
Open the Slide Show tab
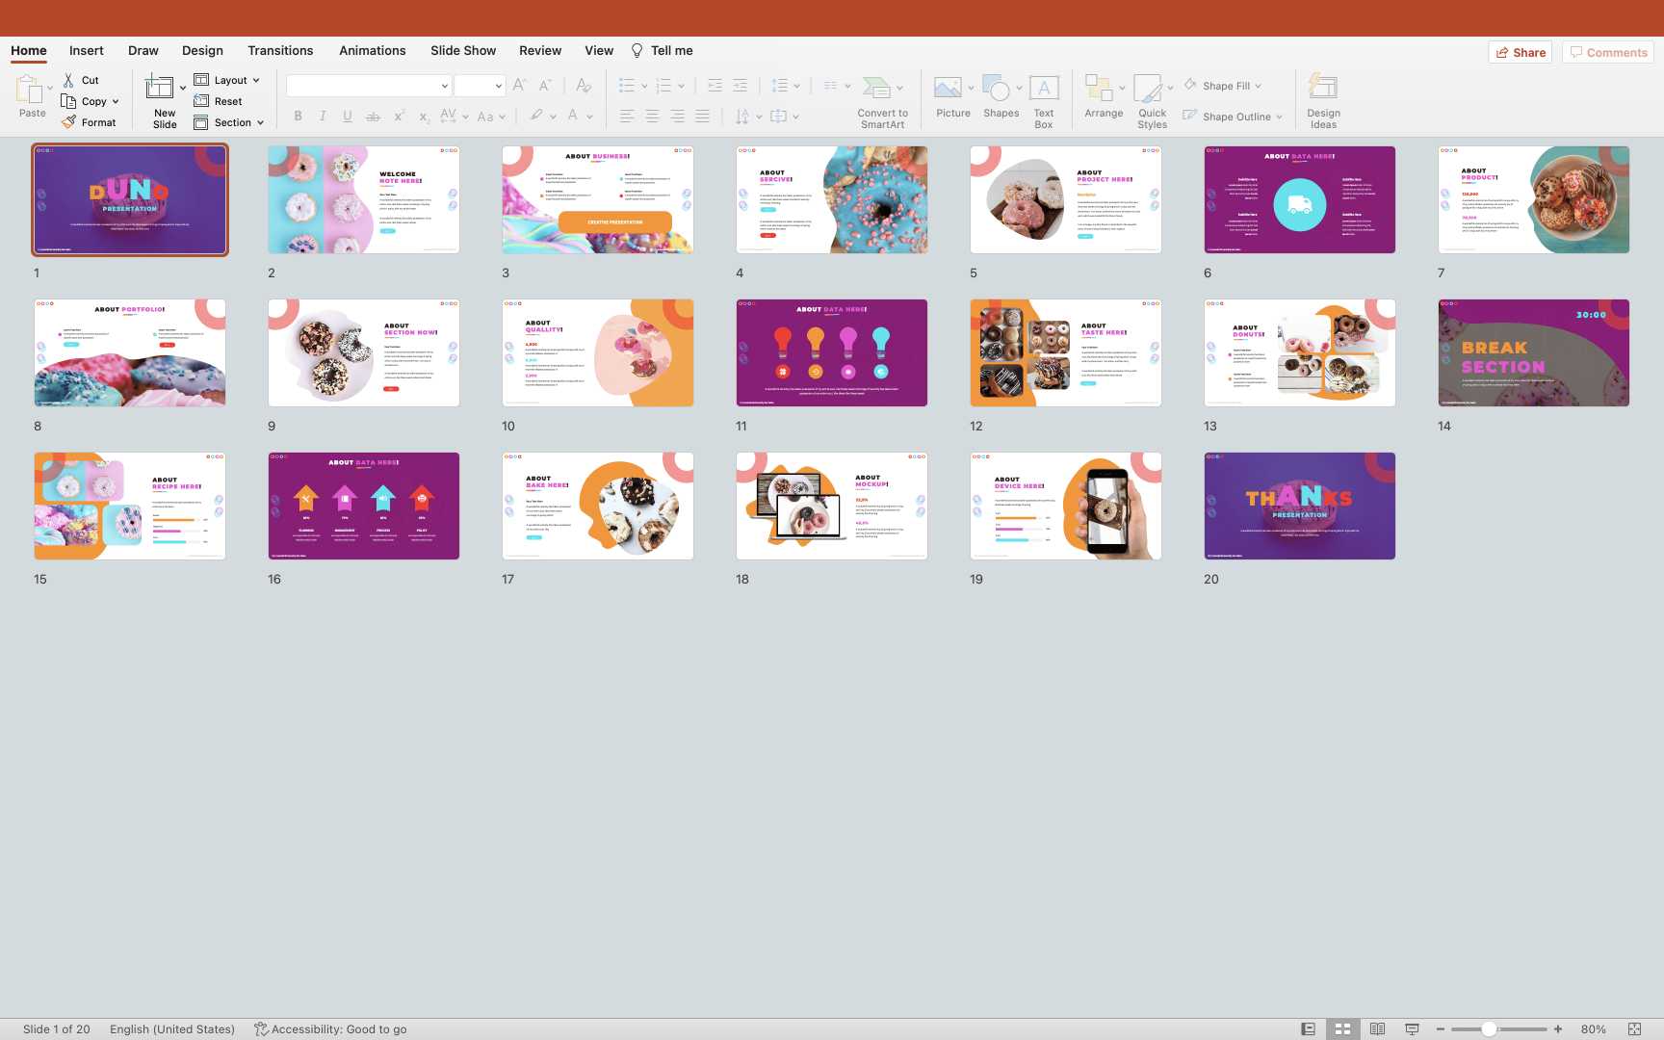pyautogui.click(x=462, y=50)
